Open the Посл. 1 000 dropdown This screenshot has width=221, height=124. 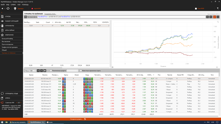(x=30, y=70)
